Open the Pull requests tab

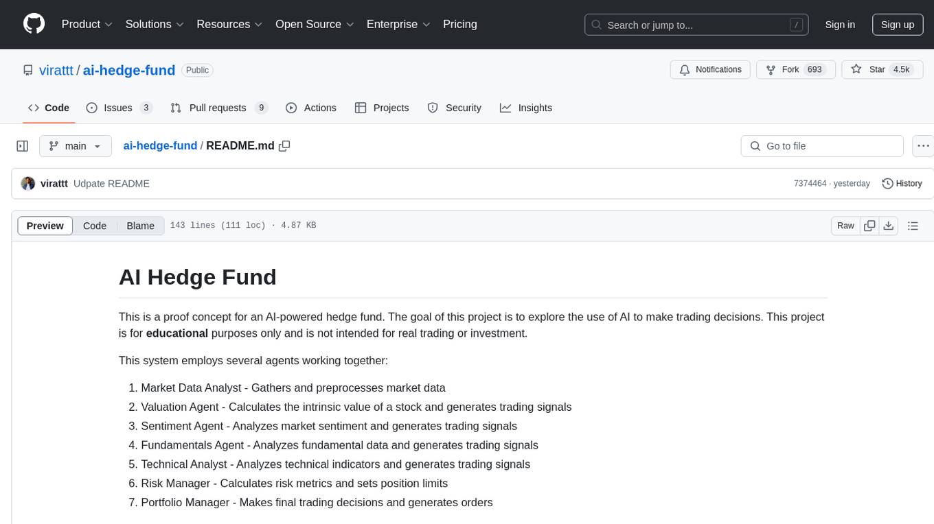tap(218, 108)
